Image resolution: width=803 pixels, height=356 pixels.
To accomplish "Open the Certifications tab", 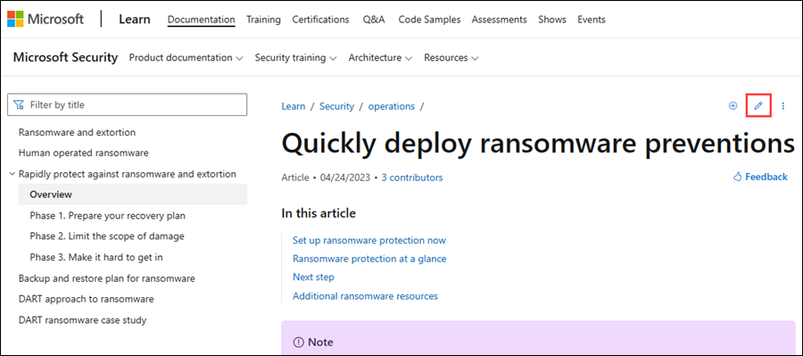I will [320, 20].
